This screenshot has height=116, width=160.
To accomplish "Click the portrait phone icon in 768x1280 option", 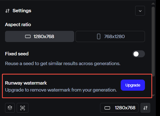I will click(99, 36).
